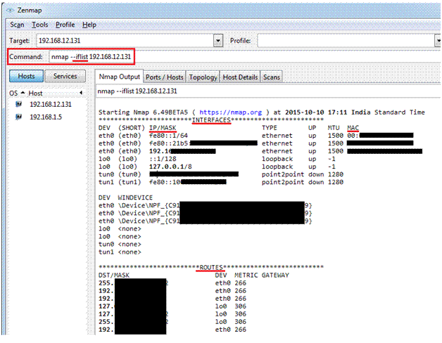Collapse host panel with small arrow
442x343 pixels.
coord(81,93)
